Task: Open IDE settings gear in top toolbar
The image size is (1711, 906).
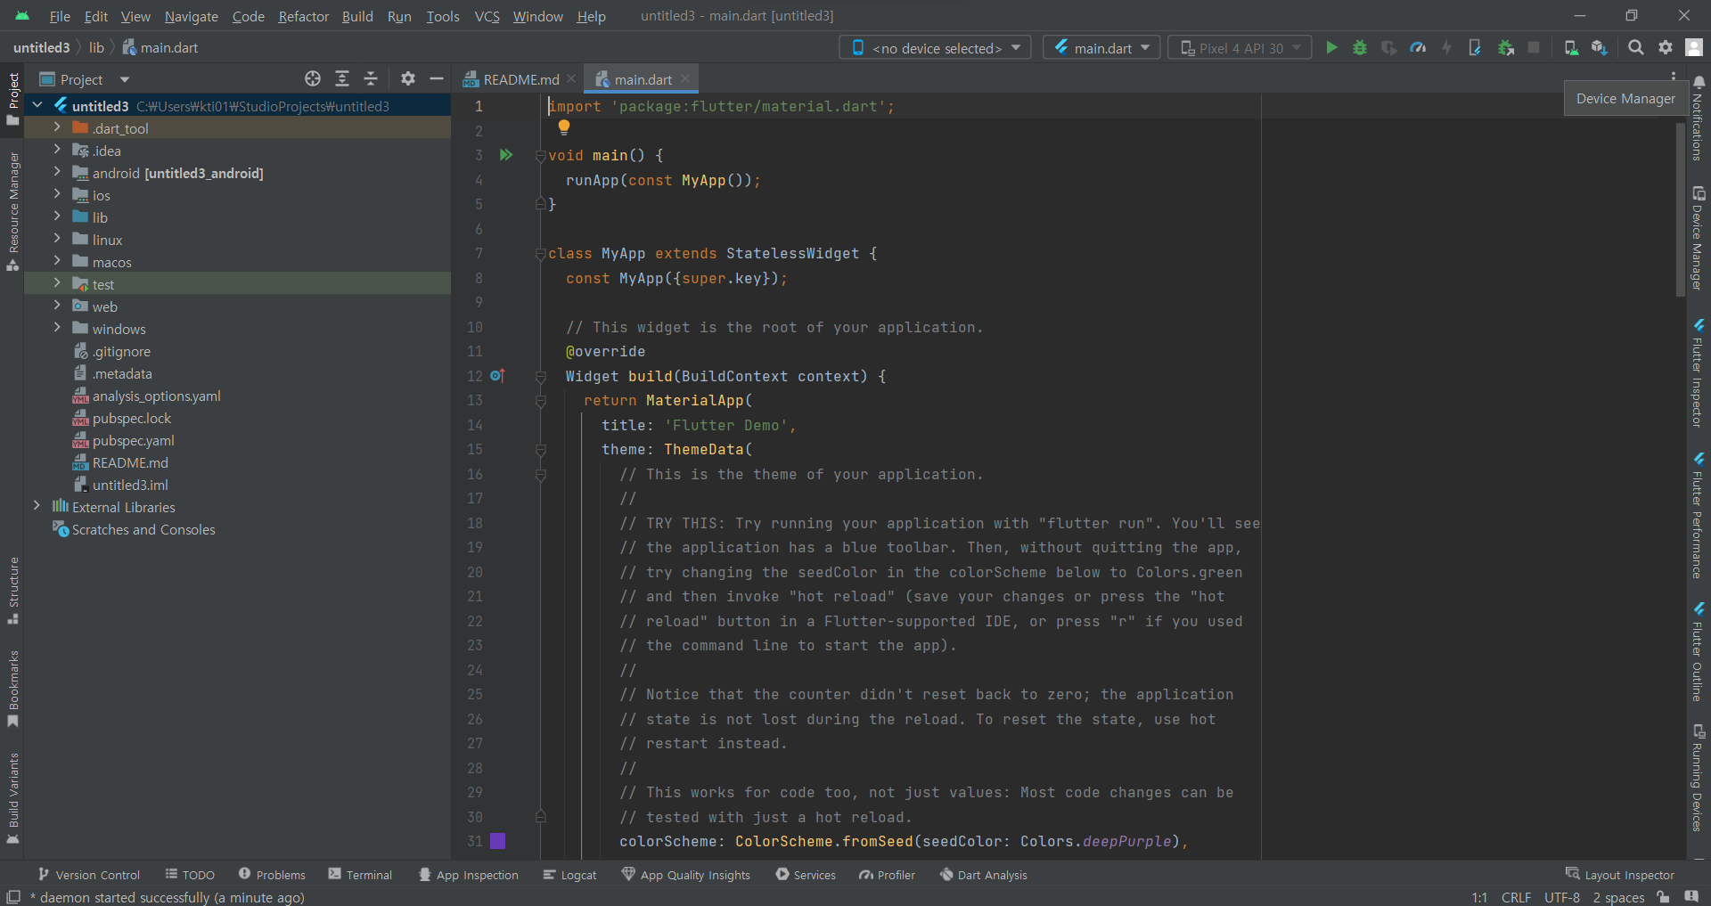Action: click(1666, 48)
